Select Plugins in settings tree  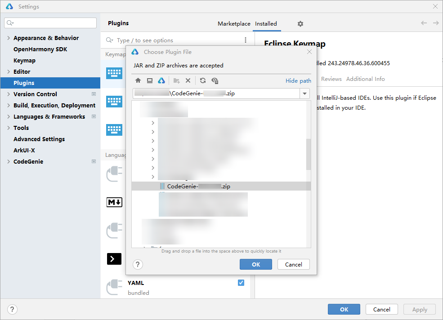(50, 83)
